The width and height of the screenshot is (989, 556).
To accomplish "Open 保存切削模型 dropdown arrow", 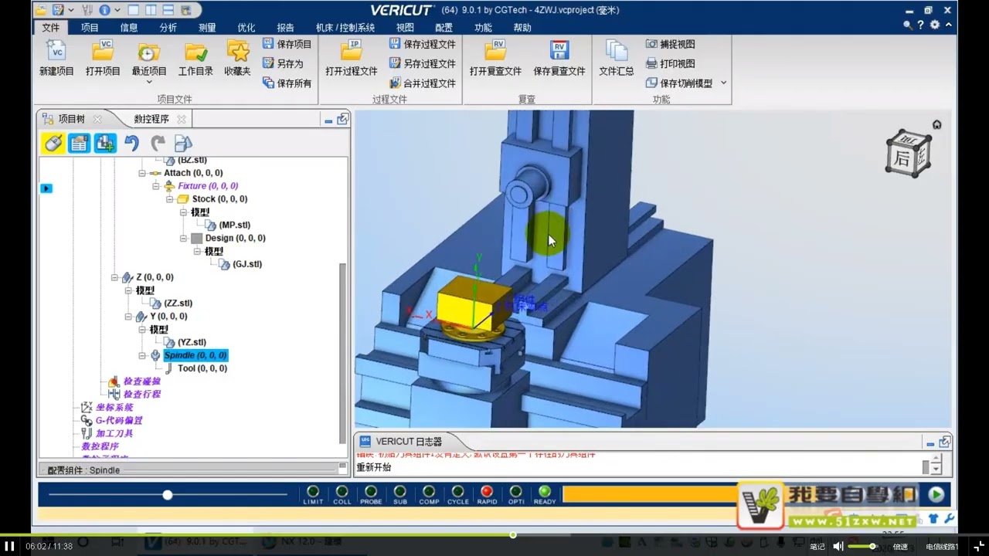I will point(724,83).
